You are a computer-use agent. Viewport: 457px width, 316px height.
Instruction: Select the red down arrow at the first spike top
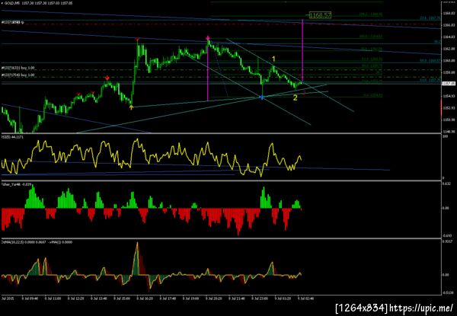[137, 39]
